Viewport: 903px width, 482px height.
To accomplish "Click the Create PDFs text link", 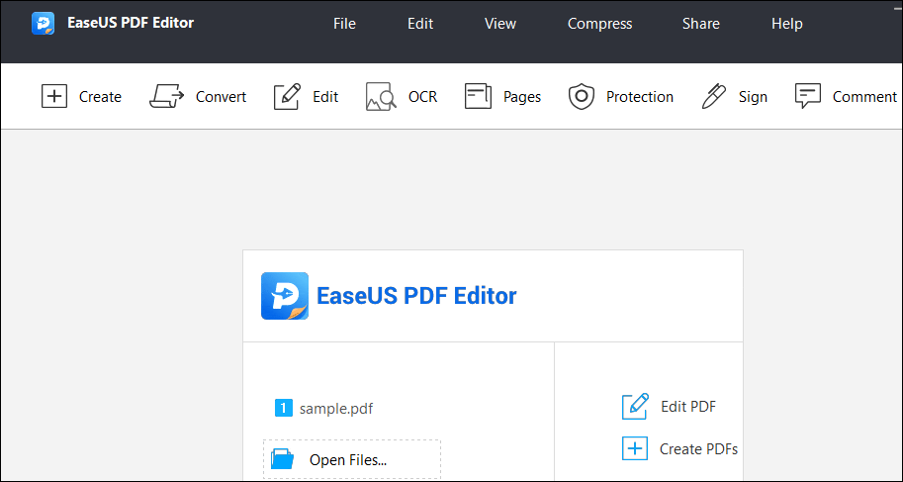I will click(x=698, y=448).
